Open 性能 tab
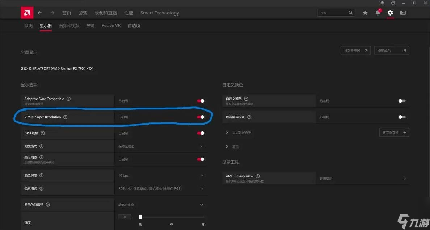 click(x=128, y=13)
